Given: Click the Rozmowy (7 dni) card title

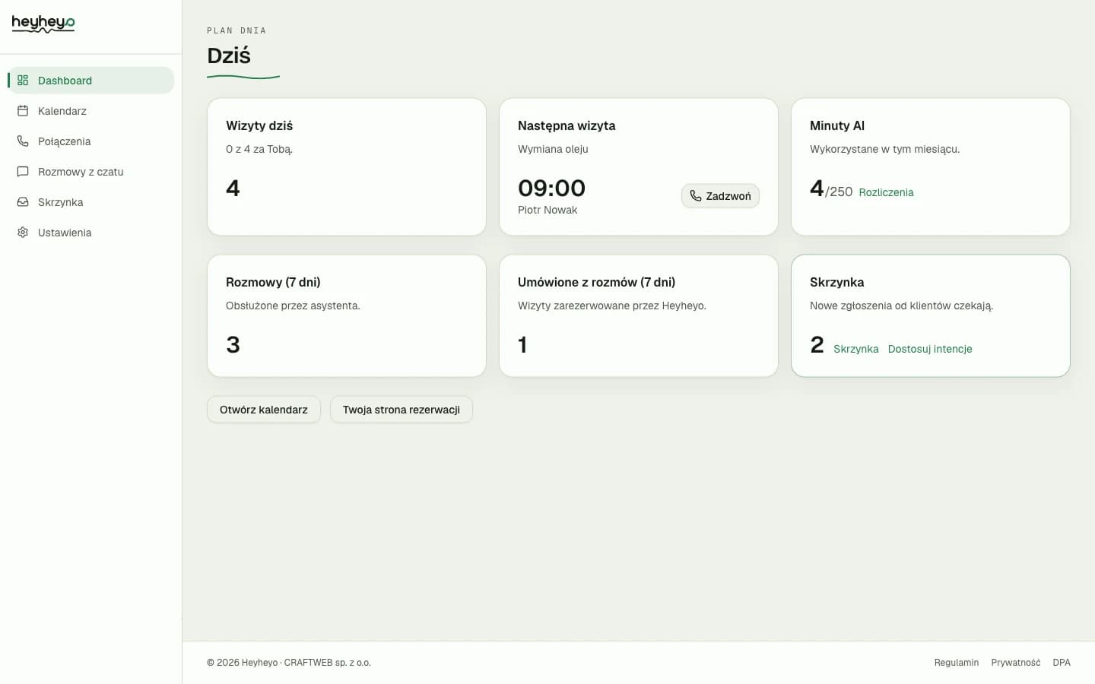Looking at the screenshot, I should [273, 282].
